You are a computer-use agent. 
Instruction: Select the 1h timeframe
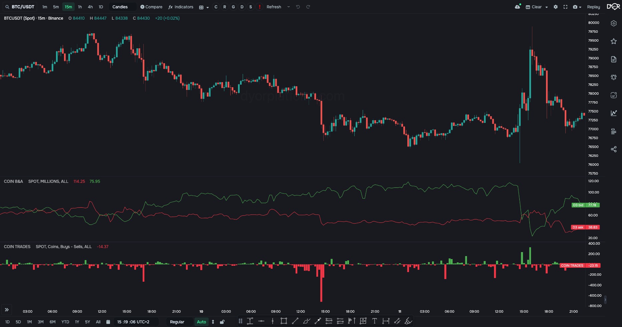(x=80, y=7)
